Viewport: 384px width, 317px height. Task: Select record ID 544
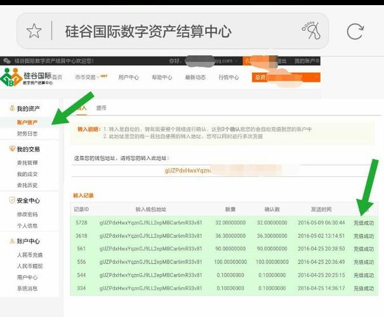pos(81,275)
